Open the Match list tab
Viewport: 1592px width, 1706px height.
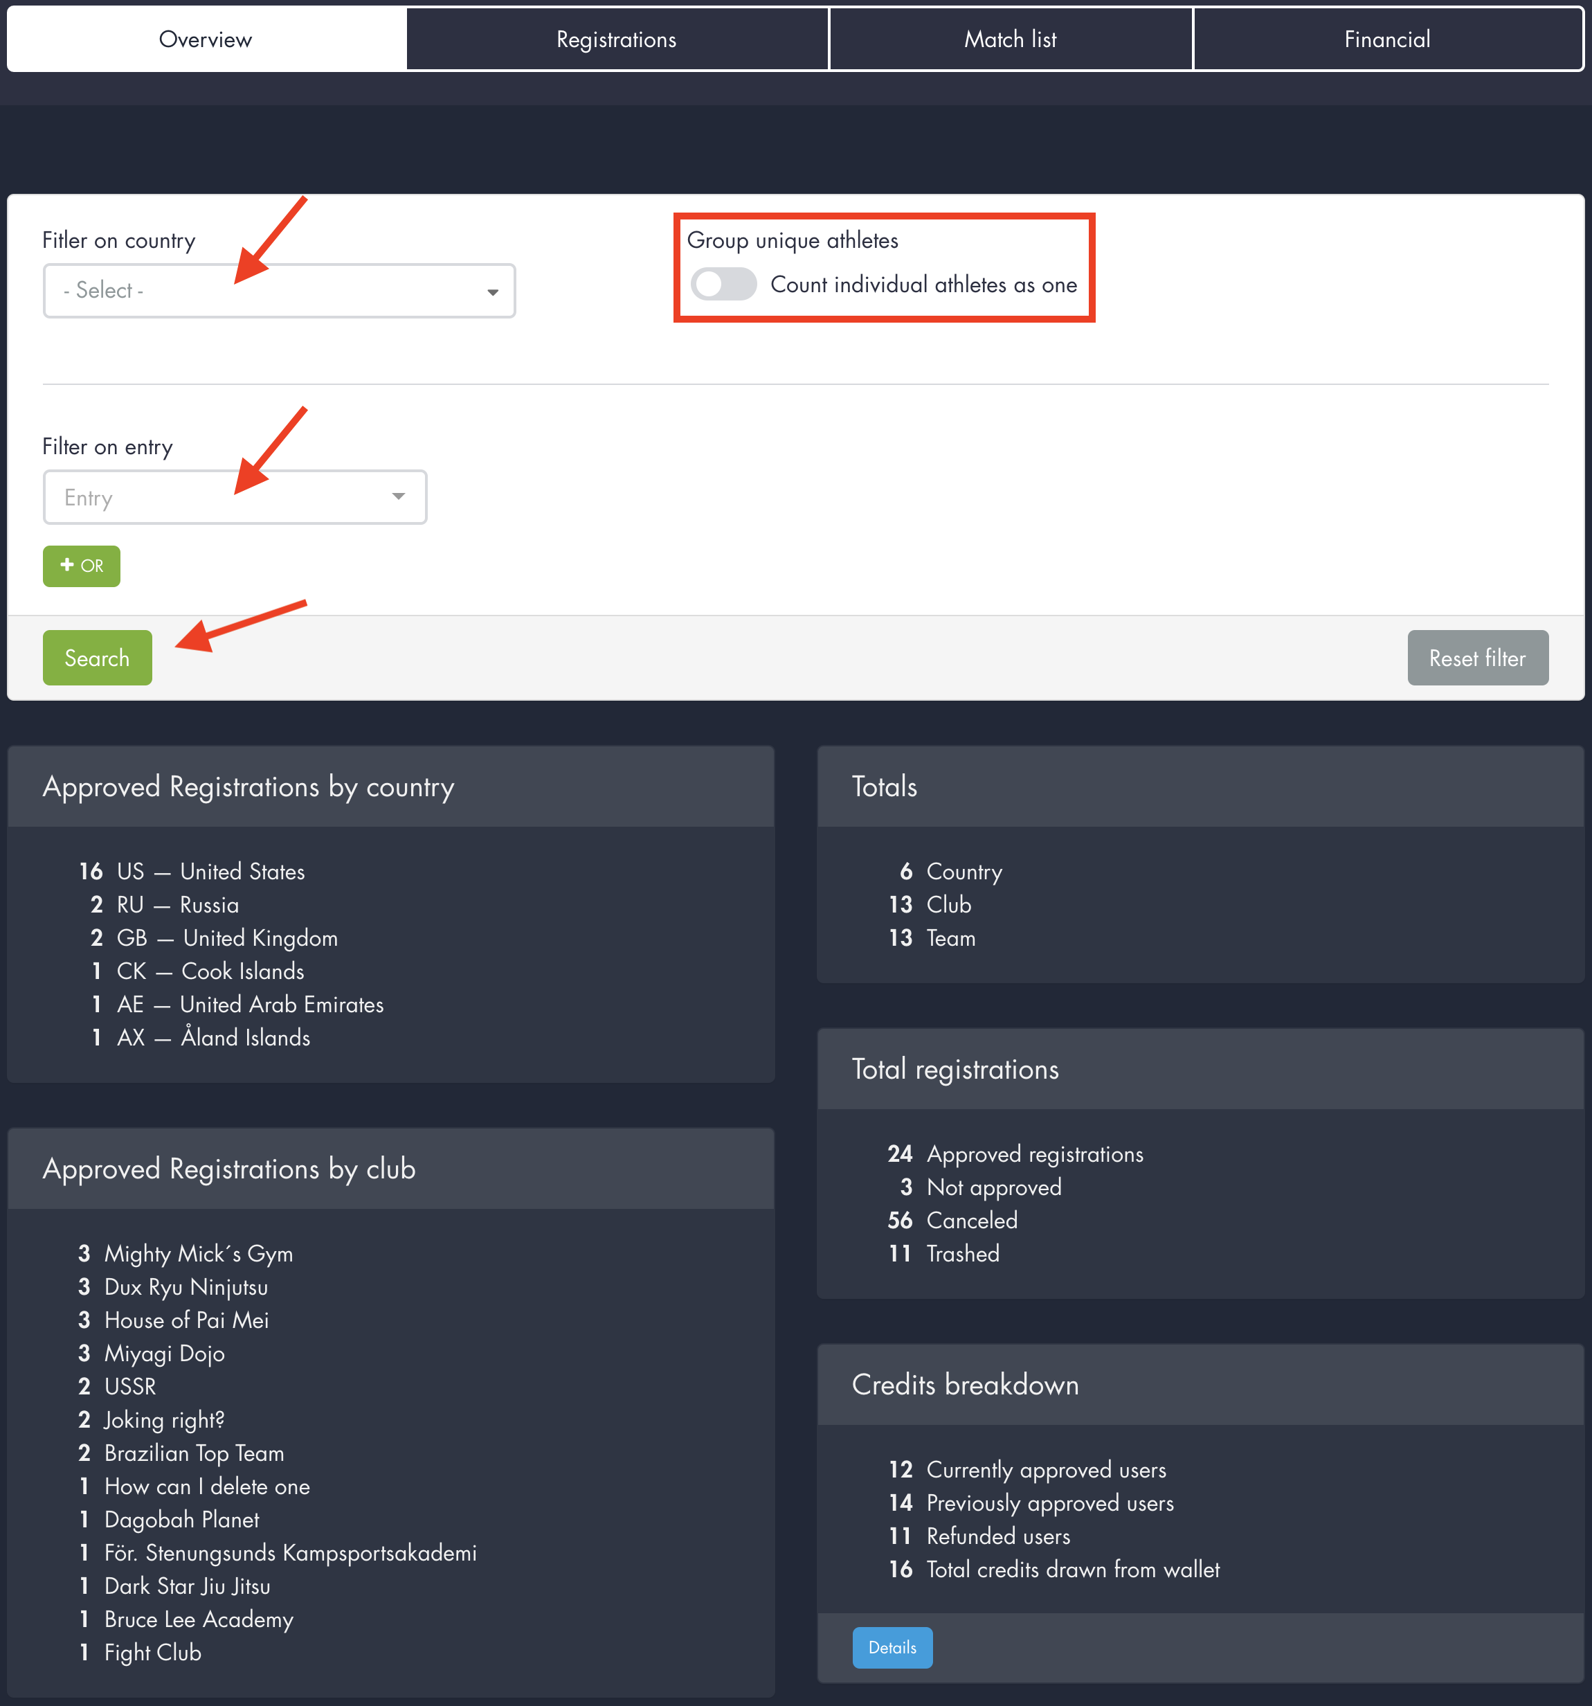pyautogui.click(x=1010, y=39)
